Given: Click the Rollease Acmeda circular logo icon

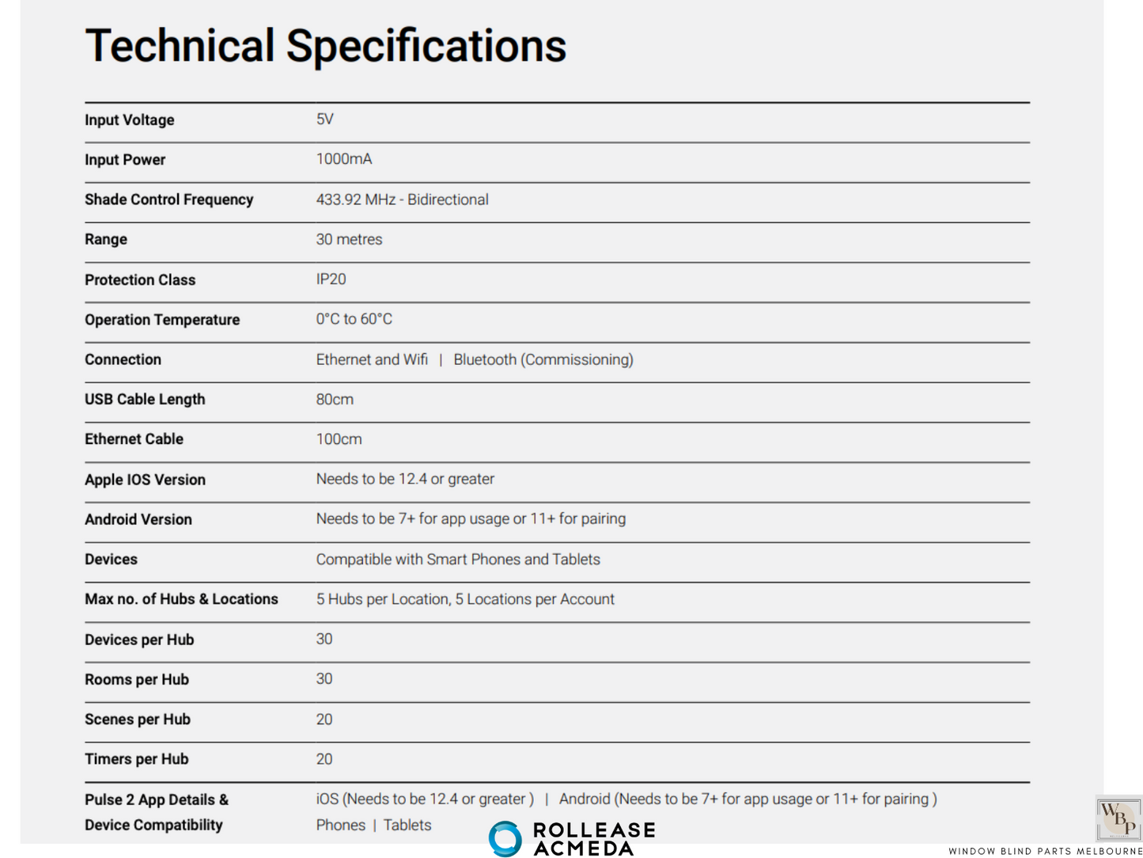Looking at the screenshot, I should click(x=505, y=838).
